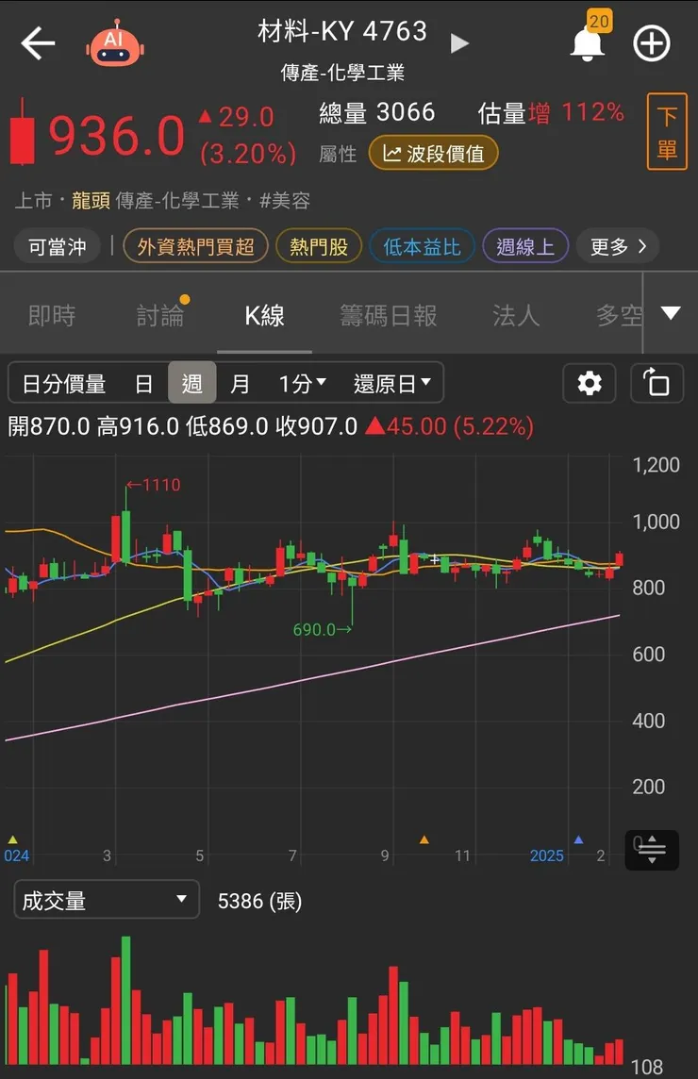Select 月 monthly period
The height and width of the screenshot is (1079, 698).
[x=240, y=383]
